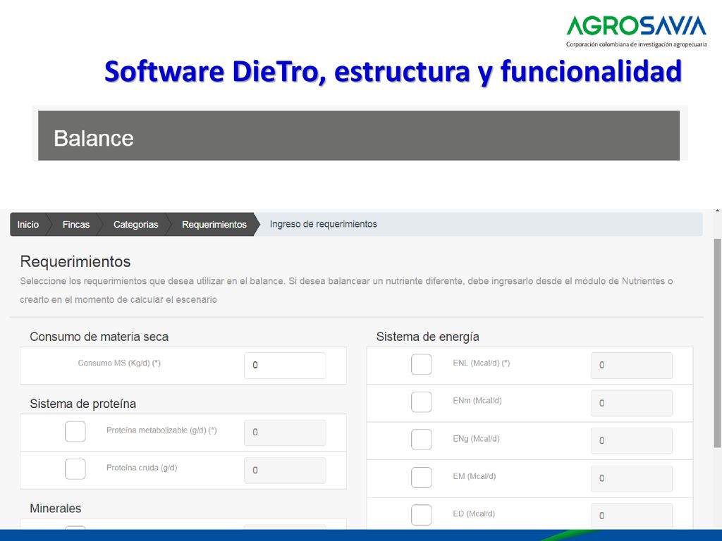Select Ingreso de requerimientos breadcrumb
The height and width of the screenshot is (541, 722).
click(x=323, y=224)
